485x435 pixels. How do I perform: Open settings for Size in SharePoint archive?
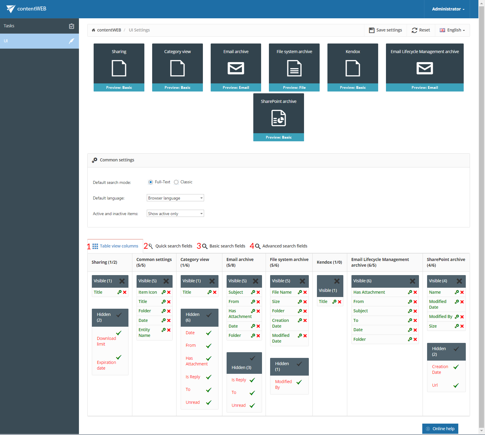coord(457,326)
